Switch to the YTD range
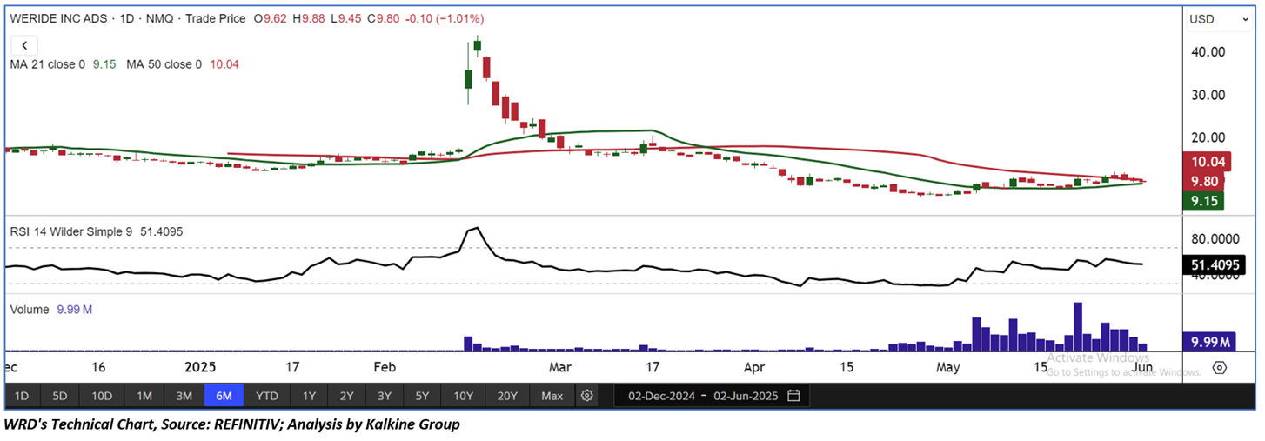Image resolution: width=1265 pixels, height=441 pixels. 267,396
